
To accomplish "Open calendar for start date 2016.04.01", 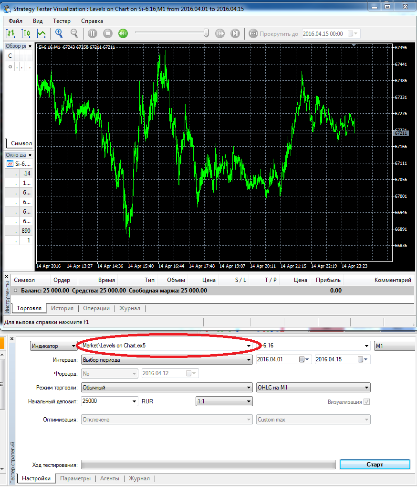I will 303,359.
